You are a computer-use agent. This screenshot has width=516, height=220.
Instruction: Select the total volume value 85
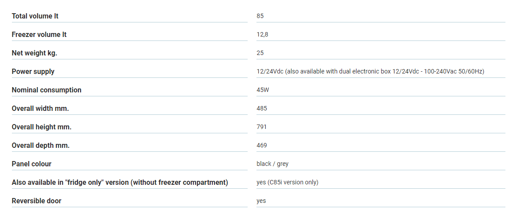[x=260, y=16]
